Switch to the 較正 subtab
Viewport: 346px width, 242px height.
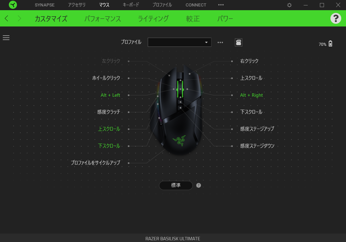tap(193, 19)
